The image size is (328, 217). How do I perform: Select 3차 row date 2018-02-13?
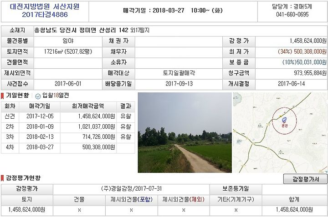(x=40, y=136)
